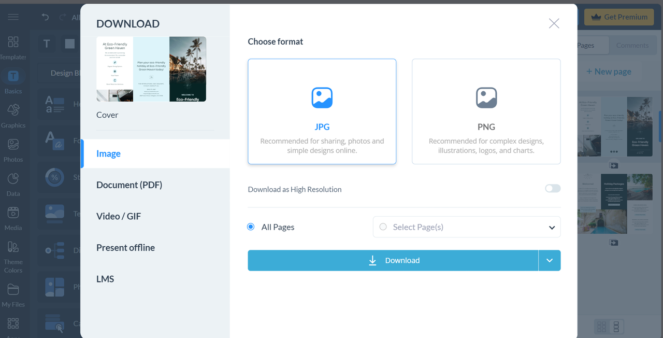The width and height of the screenshot is (663, 338).
Task: Click the Get Premium button
Action: (x=619, y=17)
